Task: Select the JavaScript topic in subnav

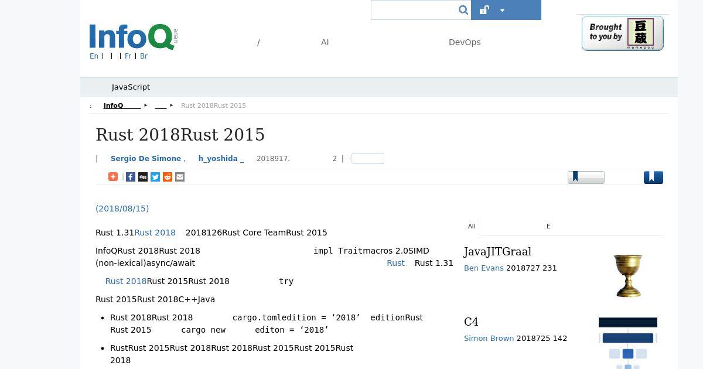Action: 131,87
